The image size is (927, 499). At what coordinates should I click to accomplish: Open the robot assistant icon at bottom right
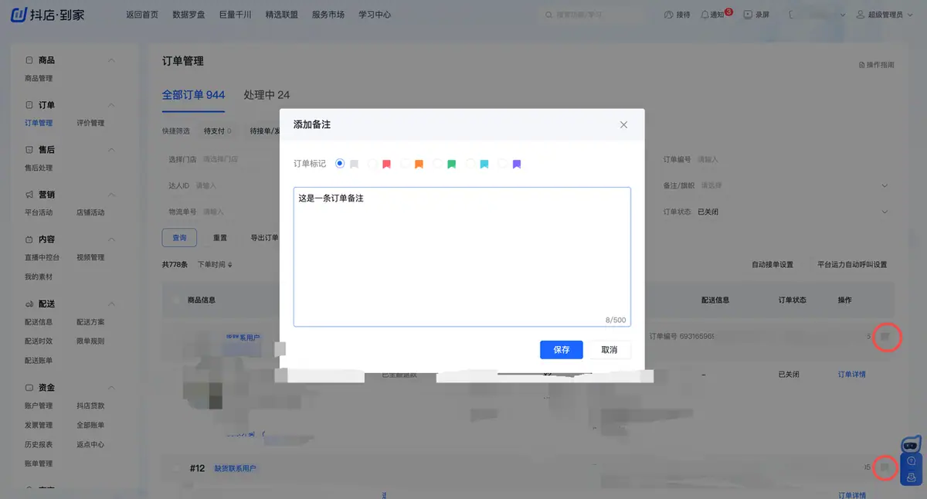912,445
